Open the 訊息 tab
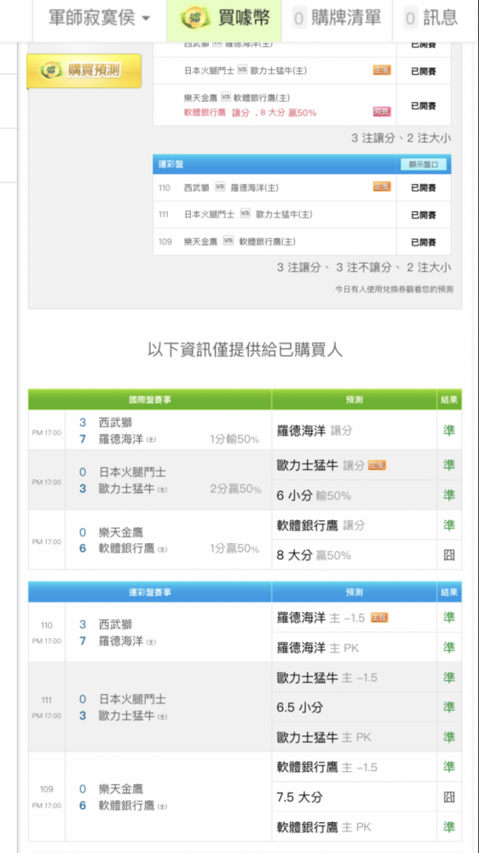 tap(431, 19)
